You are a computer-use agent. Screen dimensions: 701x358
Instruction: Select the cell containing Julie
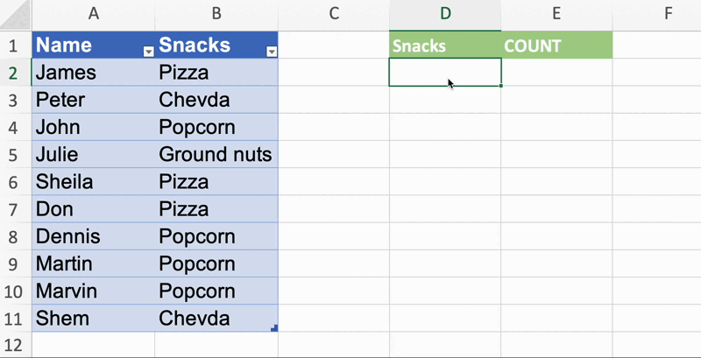pos(92,155)
